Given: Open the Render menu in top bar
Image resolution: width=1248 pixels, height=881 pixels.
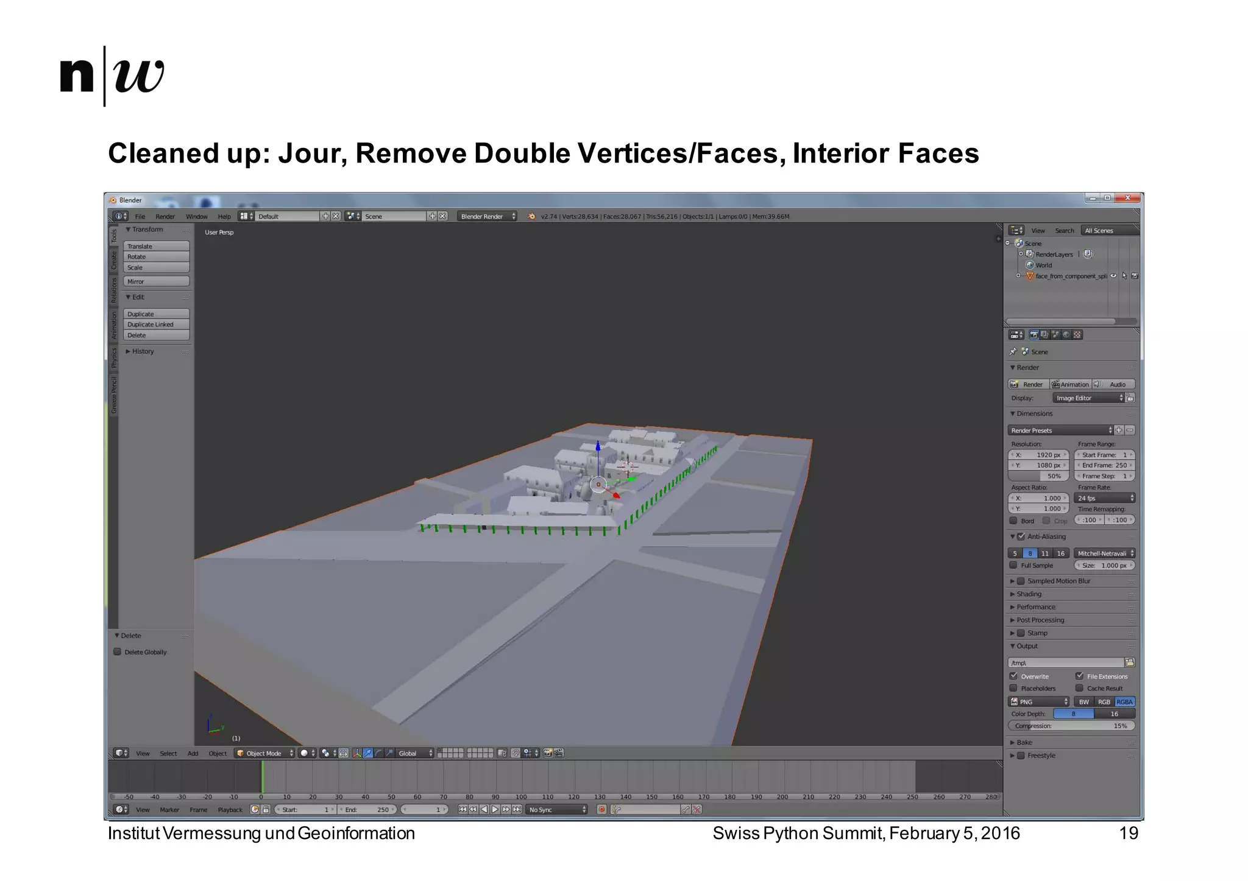Looking at the screenshot, I should (165, 216).
